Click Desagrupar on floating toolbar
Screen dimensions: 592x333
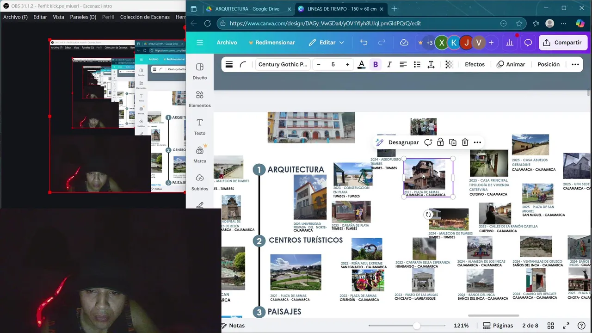[403, 142]
